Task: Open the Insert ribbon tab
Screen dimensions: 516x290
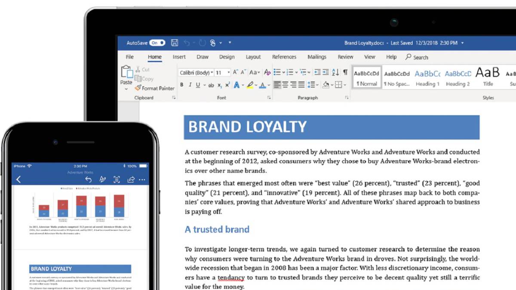Action: coord(179,57)
